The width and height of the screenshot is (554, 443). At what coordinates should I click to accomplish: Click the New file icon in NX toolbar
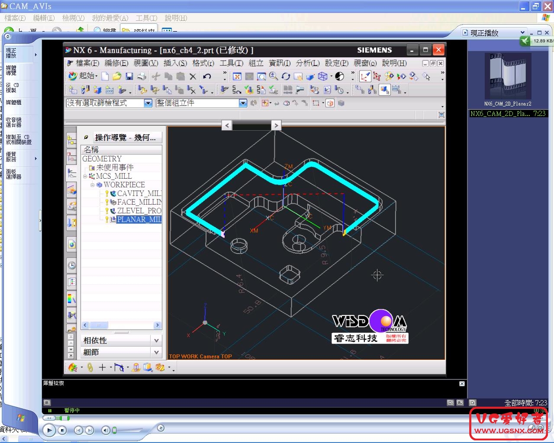[105, 76]
